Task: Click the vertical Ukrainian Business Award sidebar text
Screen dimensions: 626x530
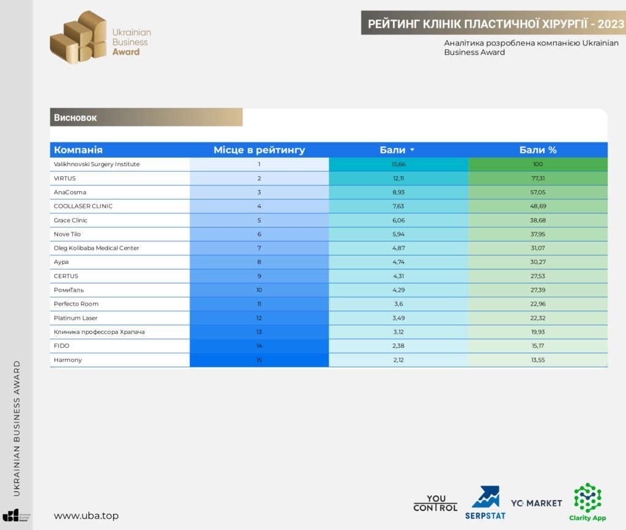Action: pos(17,428)
